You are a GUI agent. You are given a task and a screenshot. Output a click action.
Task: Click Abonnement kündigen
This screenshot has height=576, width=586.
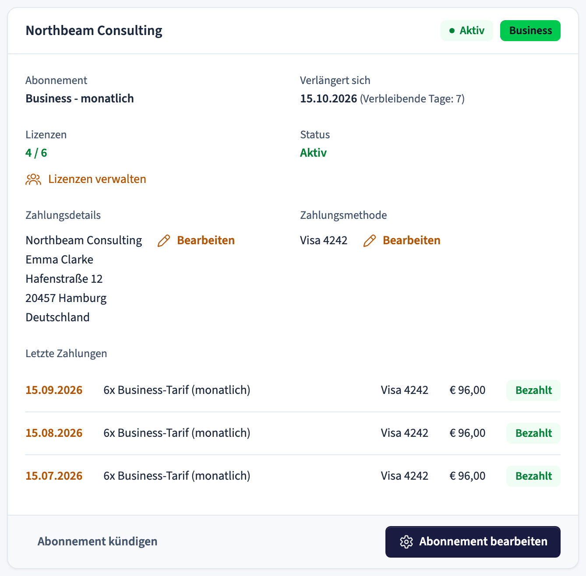(97, 541)
